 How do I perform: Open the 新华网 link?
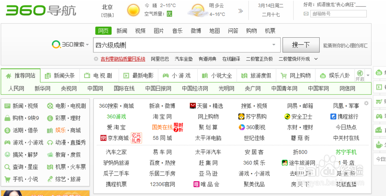coord(42,89)
